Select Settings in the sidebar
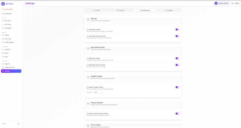 click(x=11, y=71)
